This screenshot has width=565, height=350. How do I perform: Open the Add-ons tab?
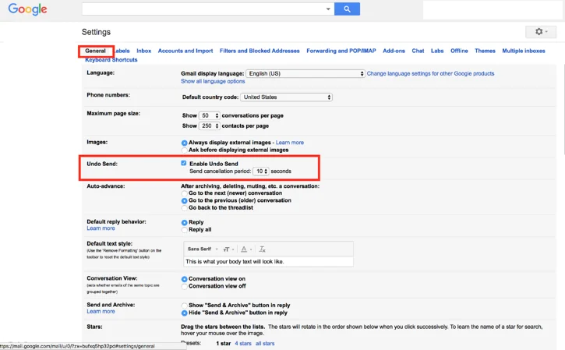tap(394, 51)
